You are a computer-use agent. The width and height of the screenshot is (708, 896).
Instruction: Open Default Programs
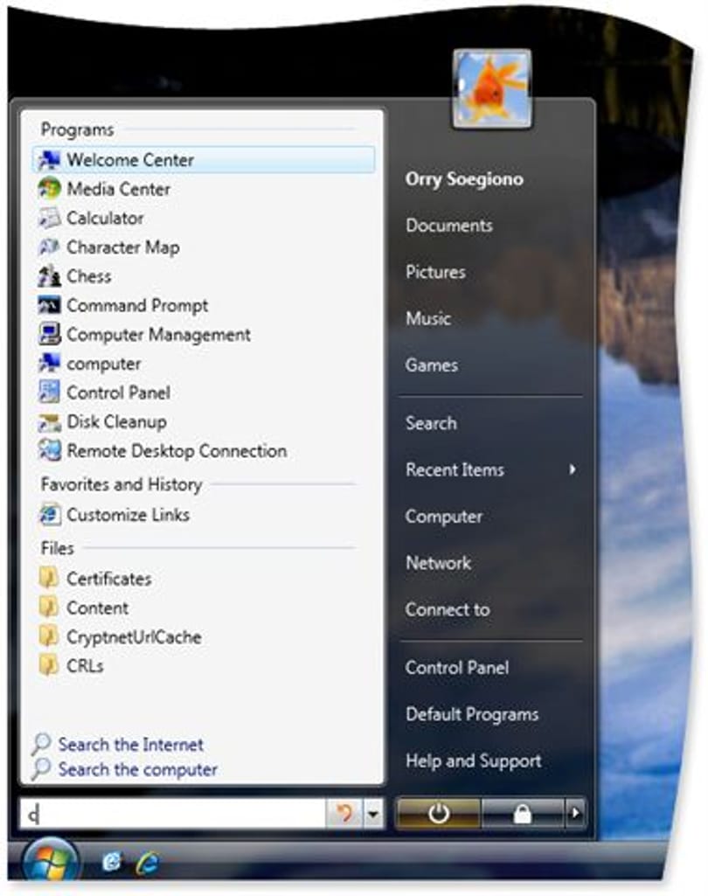point(472,714)
